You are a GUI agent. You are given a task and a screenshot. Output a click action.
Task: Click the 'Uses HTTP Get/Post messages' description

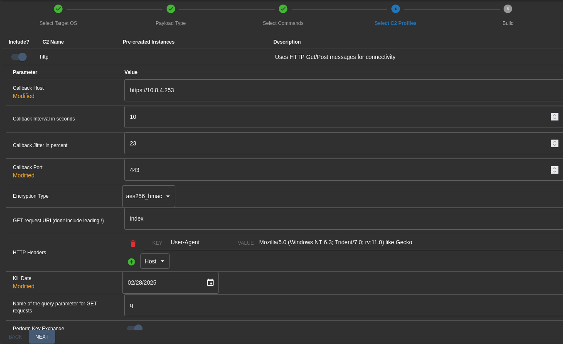(x=335, y=57)
